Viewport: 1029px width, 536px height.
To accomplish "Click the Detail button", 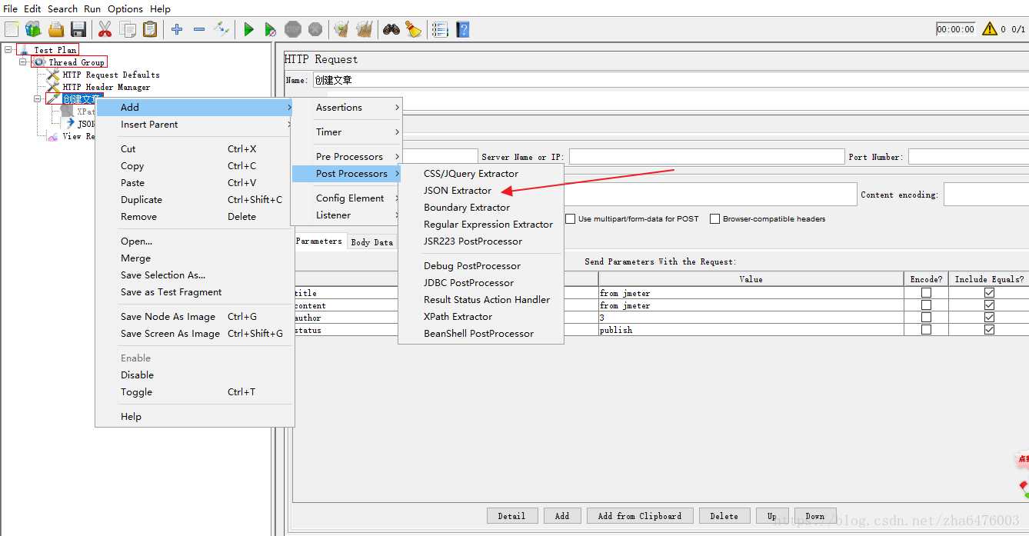I will [x=511, y=516].
